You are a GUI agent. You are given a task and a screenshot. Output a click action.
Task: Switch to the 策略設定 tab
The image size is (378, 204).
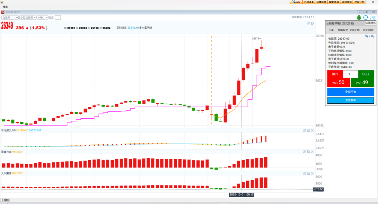pos(343,30)
